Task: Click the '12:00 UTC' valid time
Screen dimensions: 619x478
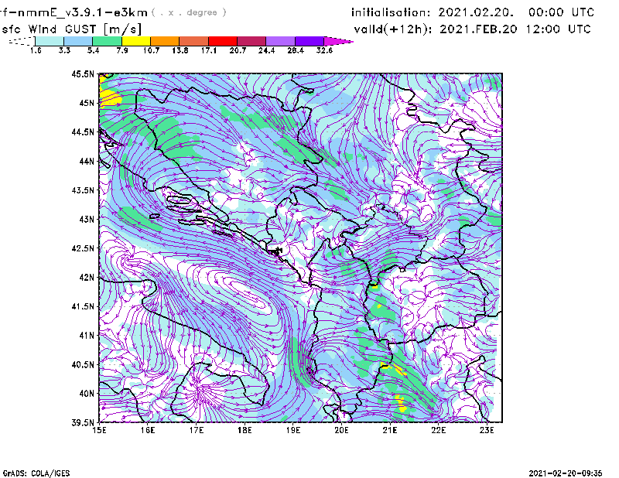Action: tap(558, 29)
